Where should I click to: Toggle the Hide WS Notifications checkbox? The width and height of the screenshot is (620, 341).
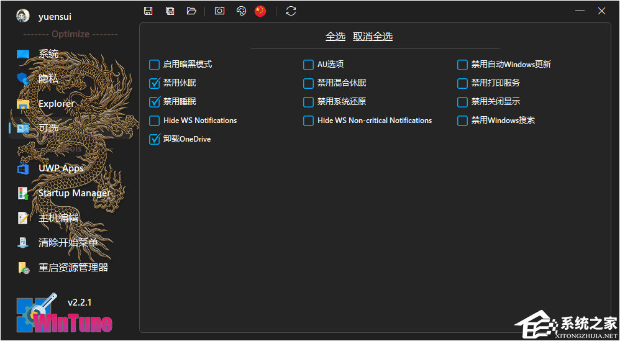(x=154, y=120)
